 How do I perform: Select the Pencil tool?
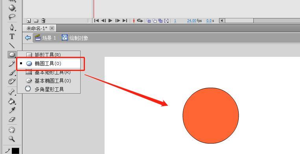tap(12, 64)
